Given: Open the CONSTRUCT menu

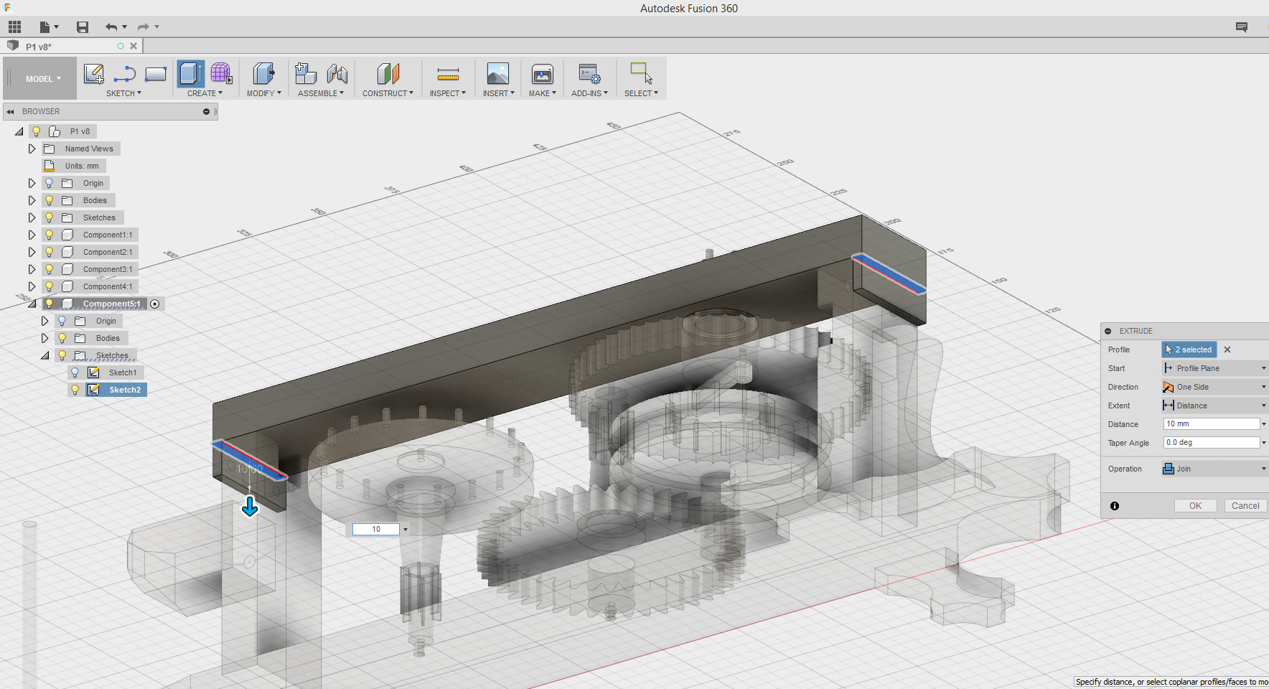Looking at the screenshot, I should [x=388, y=93].
